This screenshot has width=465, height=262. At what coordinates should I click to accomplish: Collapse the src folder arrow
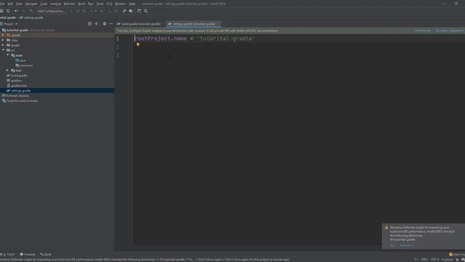point(3,50)
